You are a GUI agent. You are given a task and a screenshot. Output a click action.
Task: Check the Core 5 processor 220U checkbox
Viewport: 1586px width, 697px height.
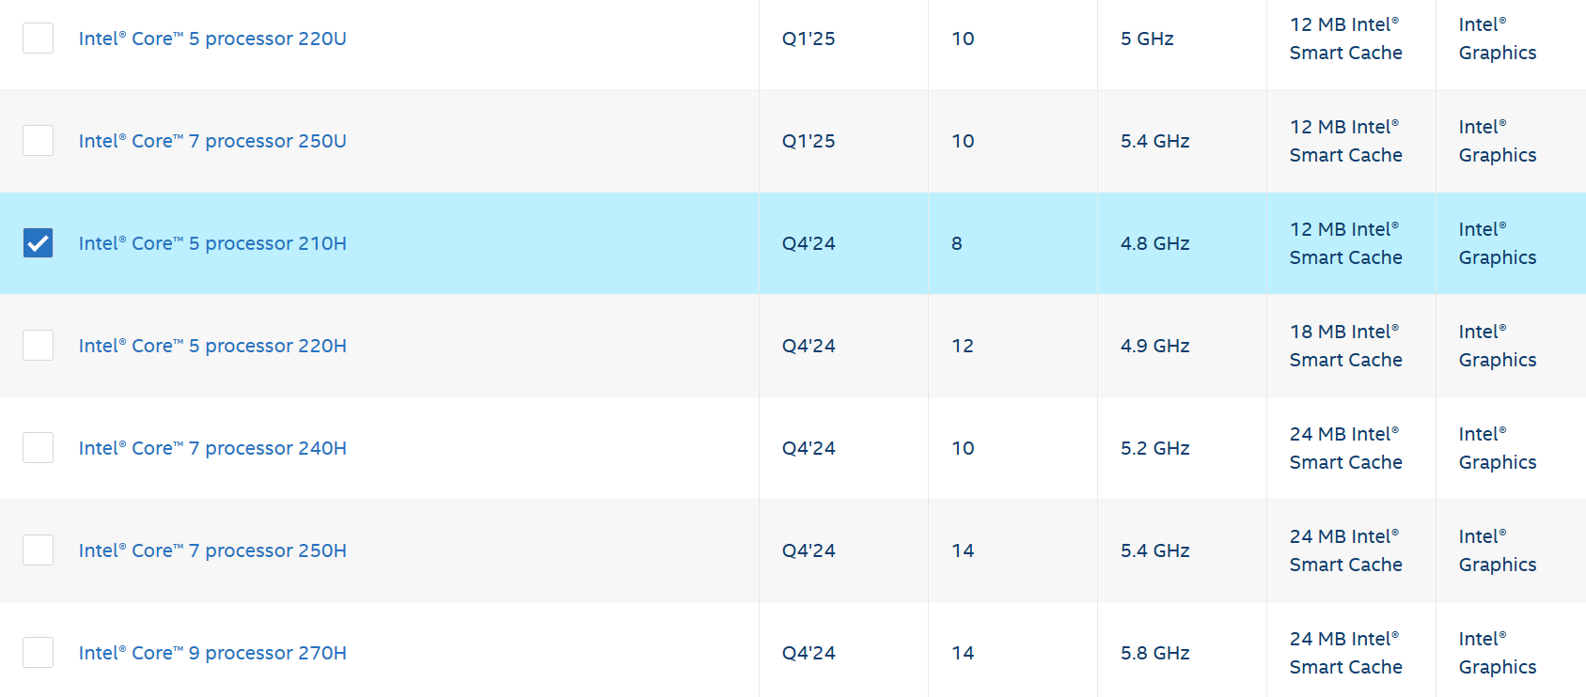coord(38,39)
